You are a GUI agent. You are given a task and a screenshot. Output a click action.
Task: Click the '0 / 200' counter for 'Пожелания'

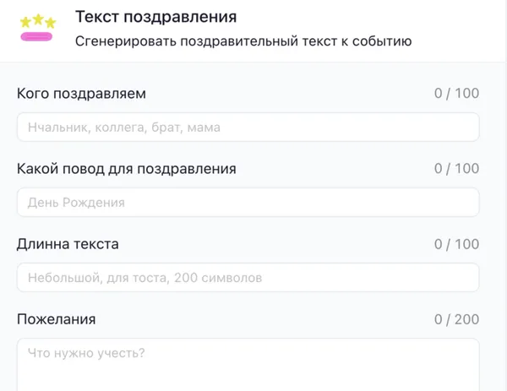pyautogui.click(x=456, y=319)
